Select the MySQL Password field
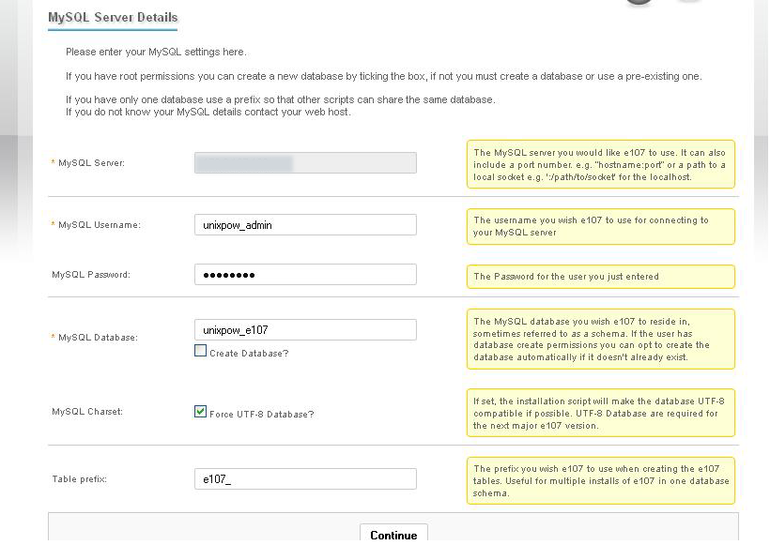 (x=305, y=275)
